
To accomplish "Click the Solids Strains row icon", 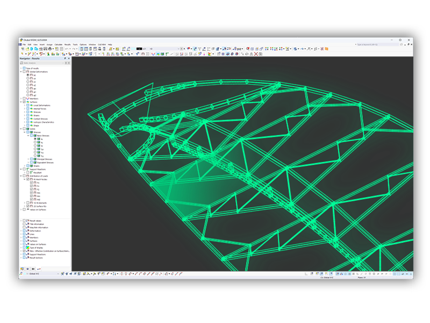I will [x=31, y=166].
